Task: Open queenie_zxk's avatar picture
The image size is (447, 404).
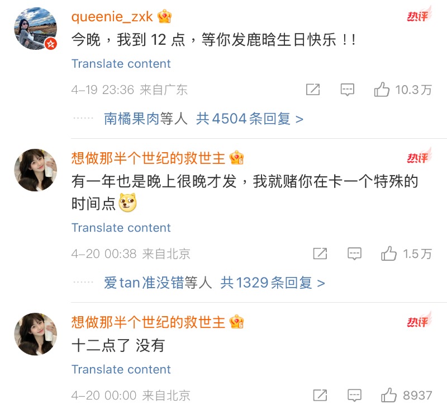Action: [35, 29]
